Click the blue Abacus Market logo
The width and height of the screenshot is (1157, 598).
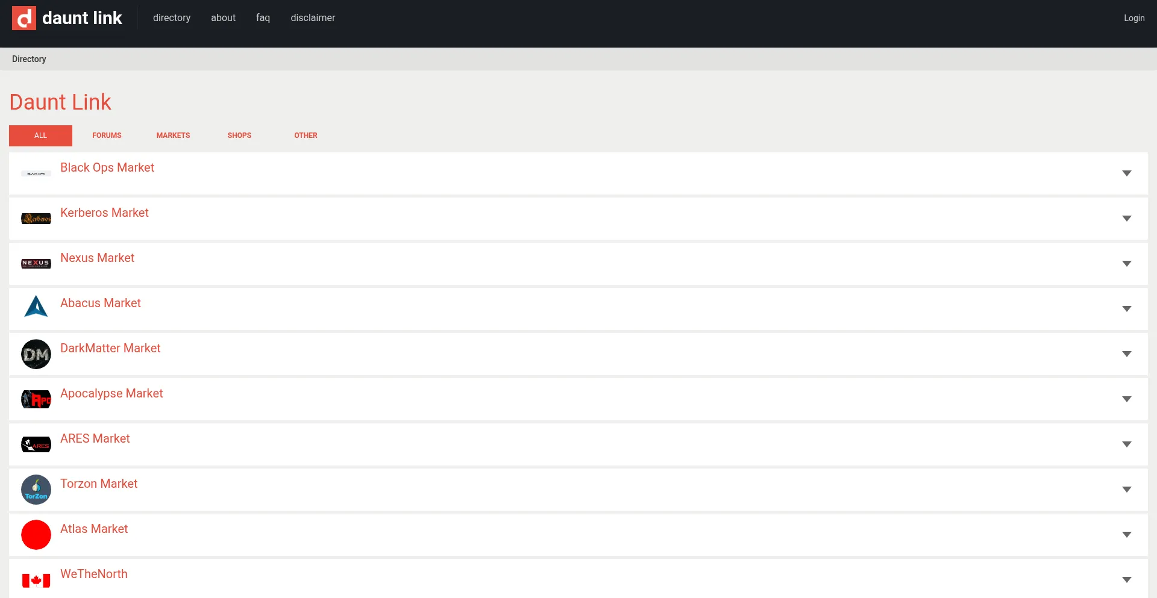[36, 307]
